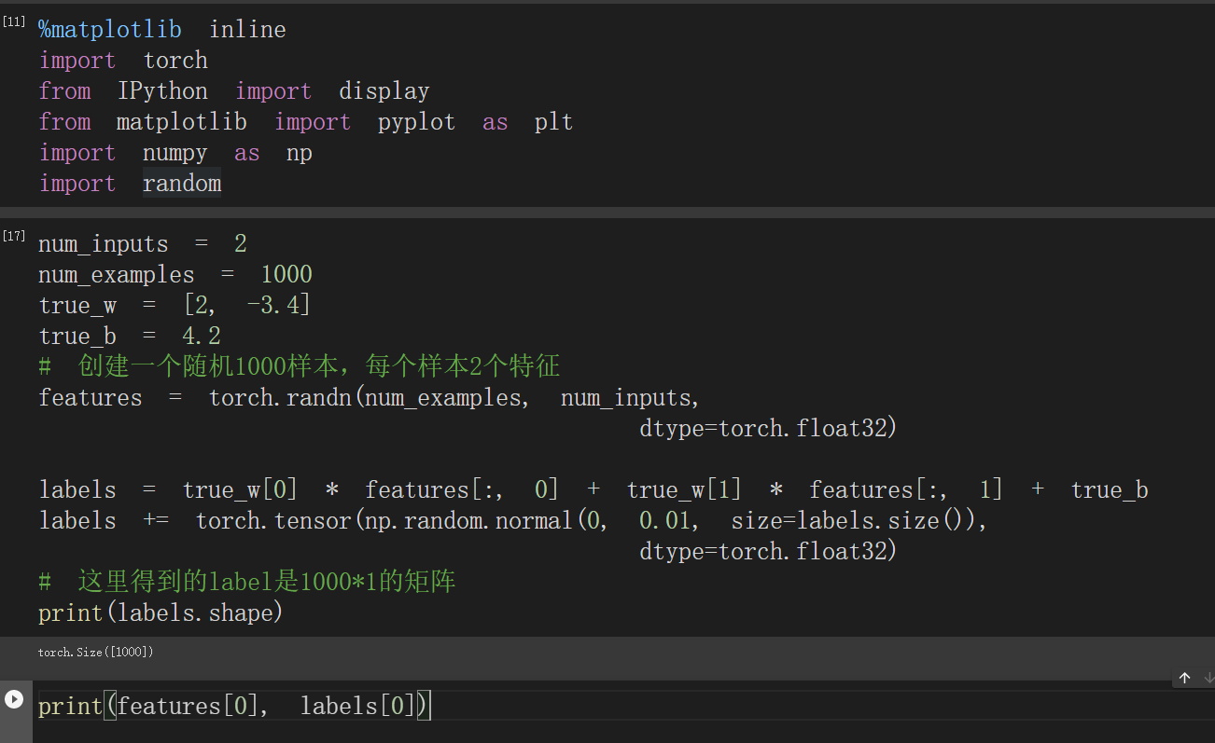
Task: Click the 'num_inputs = 2' line
Action: (x=143, y=244)
